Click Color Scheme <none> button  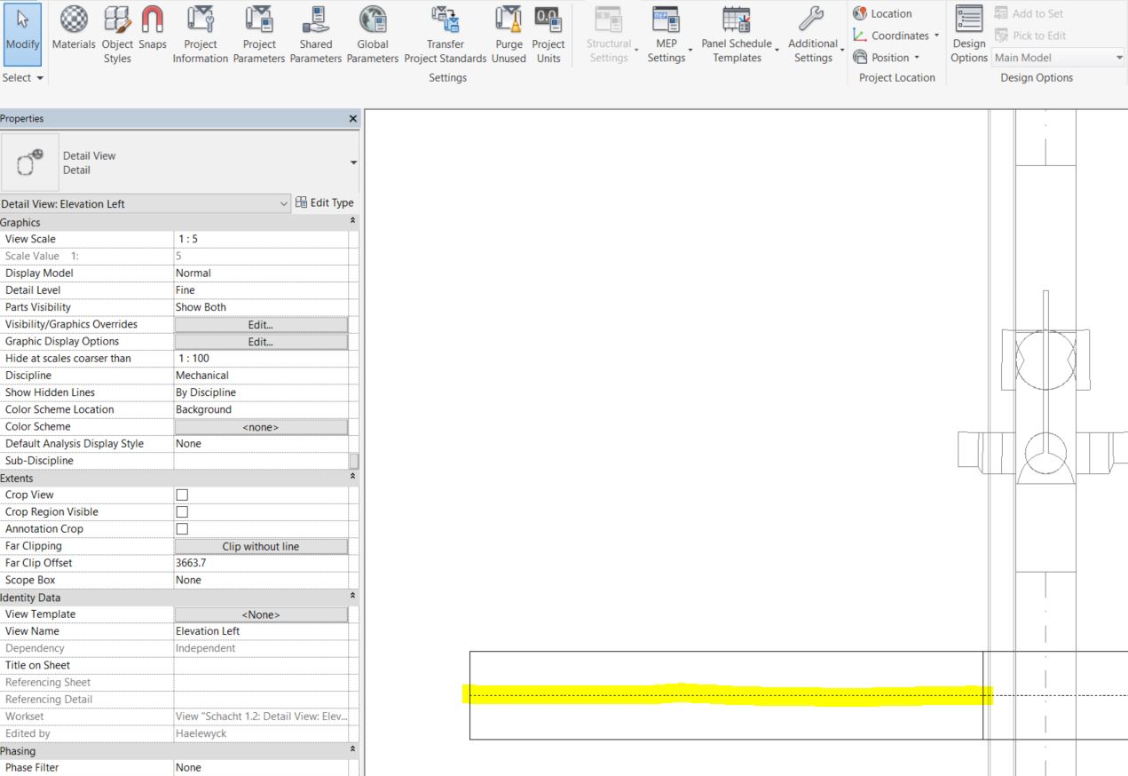click(261, 426)
